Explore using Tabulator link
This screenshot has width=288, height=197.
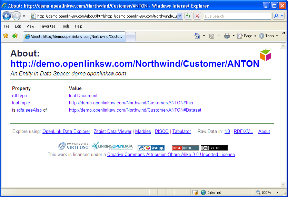pos(181,131)
